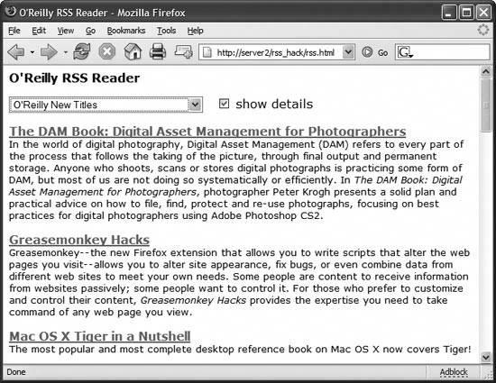This screenshot has height=383, width=496.
Task: Click the Google search input box
Action: point(443,52)
